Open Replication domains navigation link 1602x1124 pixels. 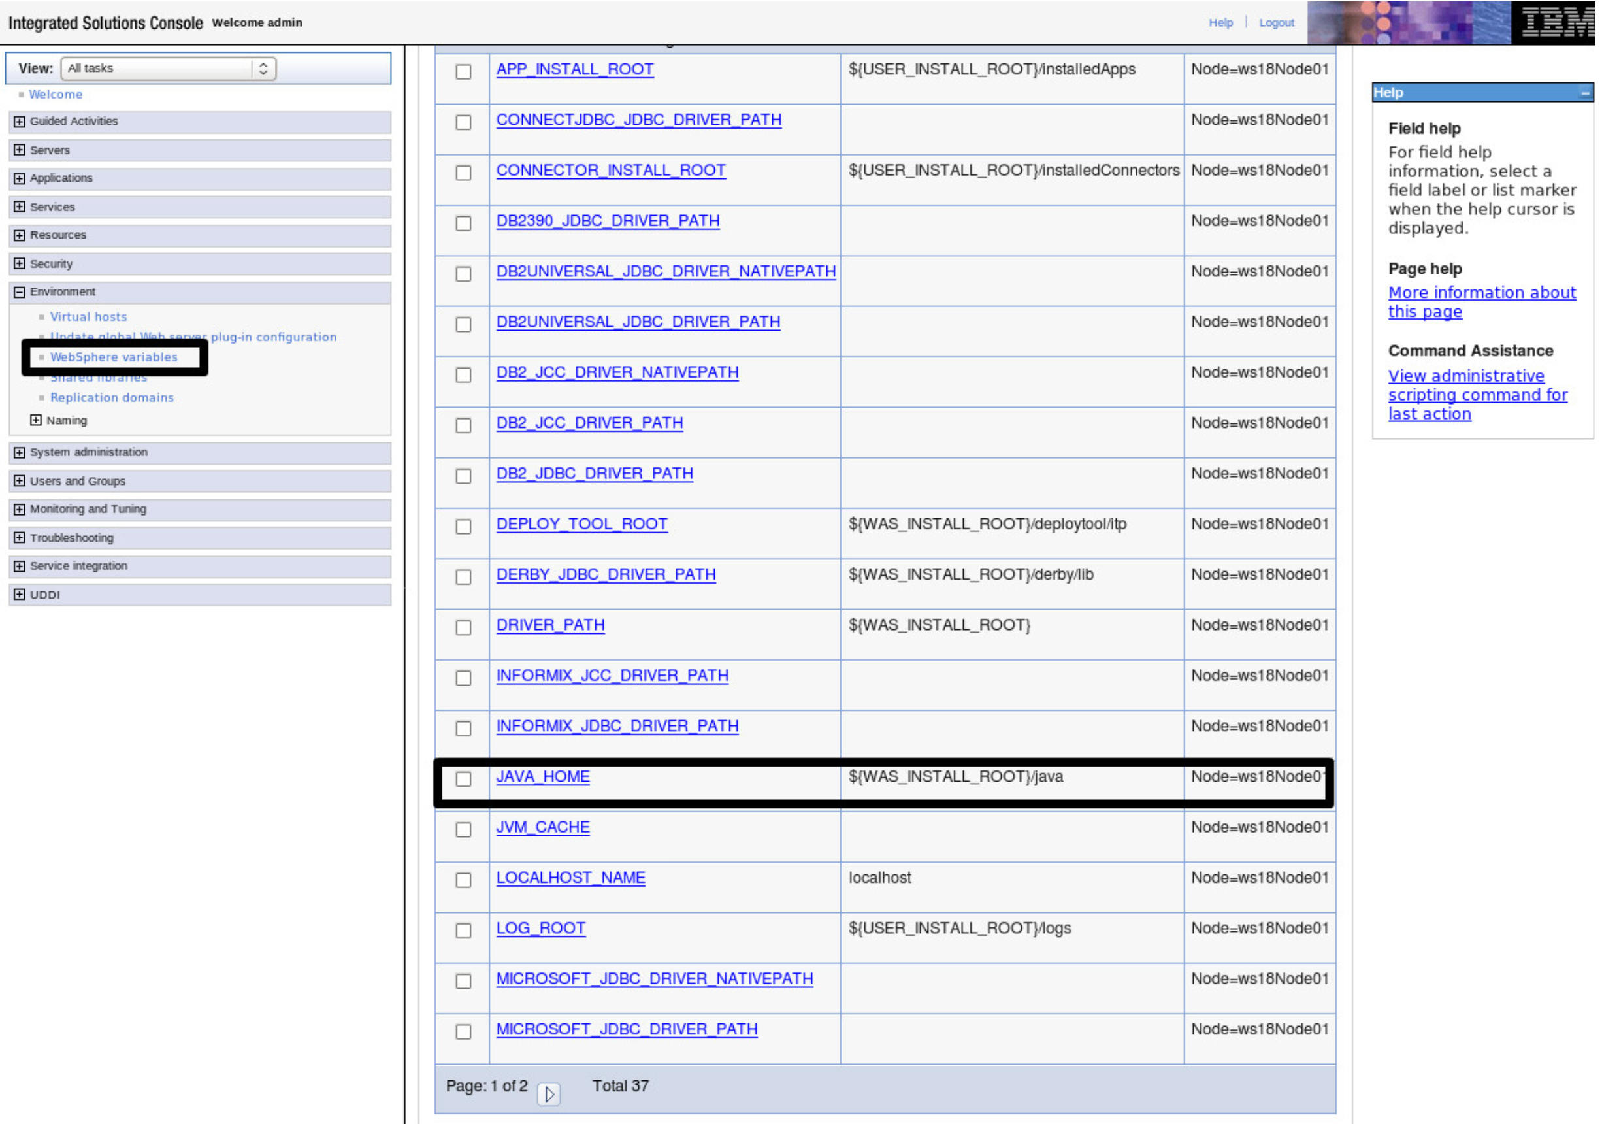point(112,398)
